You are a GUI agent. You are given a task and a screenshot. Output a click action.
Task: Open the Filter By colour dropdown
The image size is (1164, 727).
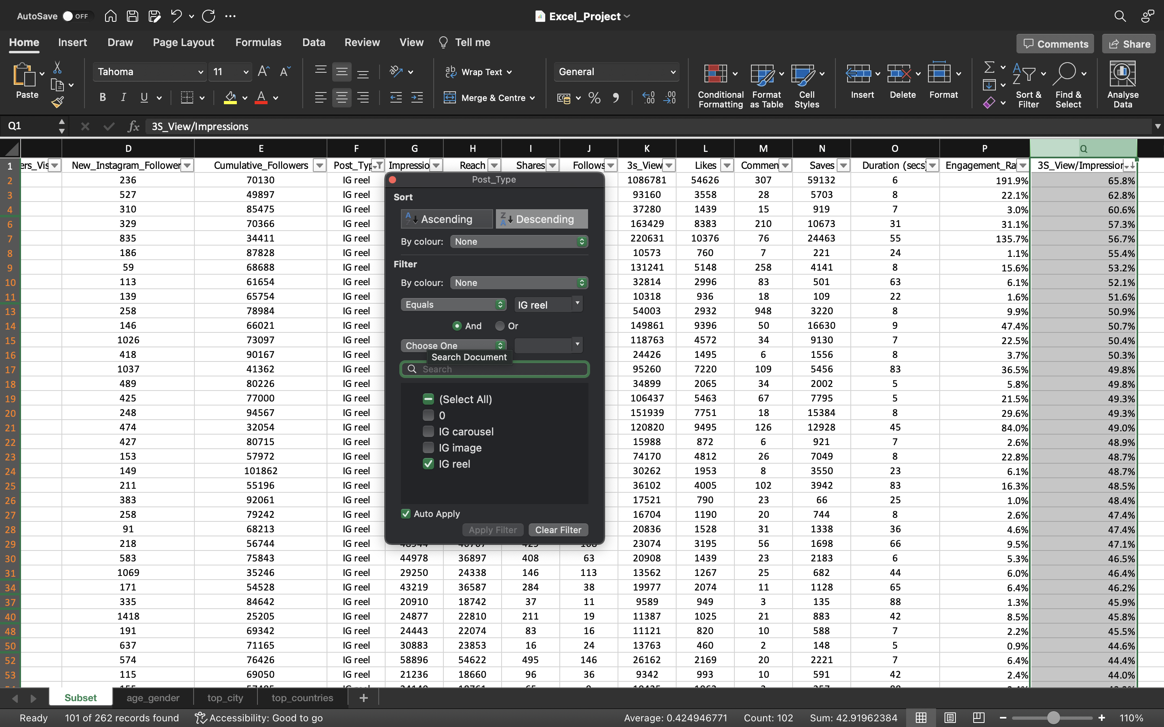click(519, 282)
